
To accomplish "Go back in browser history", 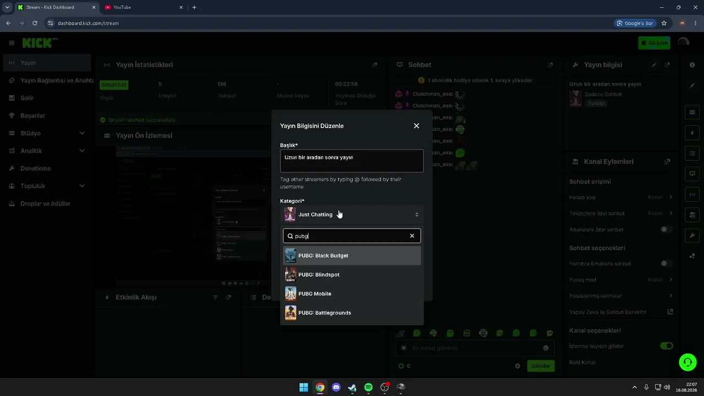I will pos(8,23).
